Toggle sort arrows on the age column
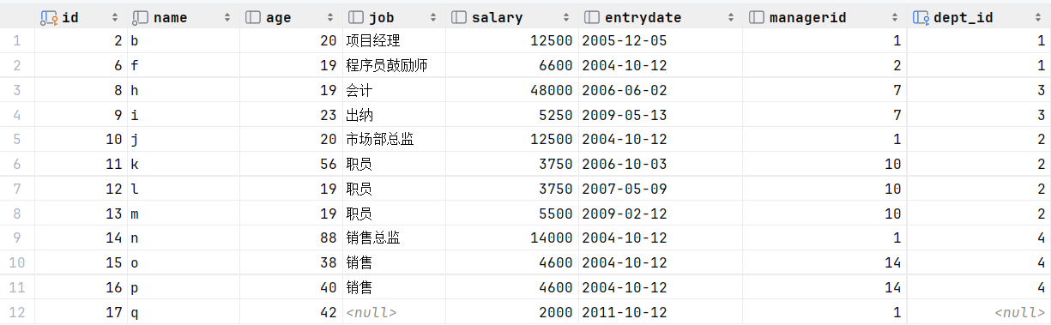The height and width of the screenshot is (325, 1051). click(330, 17)
